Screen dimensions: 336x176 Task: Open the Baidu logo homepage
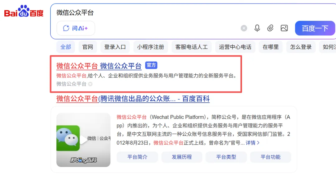pyautogui.click(x=24, y=11)
